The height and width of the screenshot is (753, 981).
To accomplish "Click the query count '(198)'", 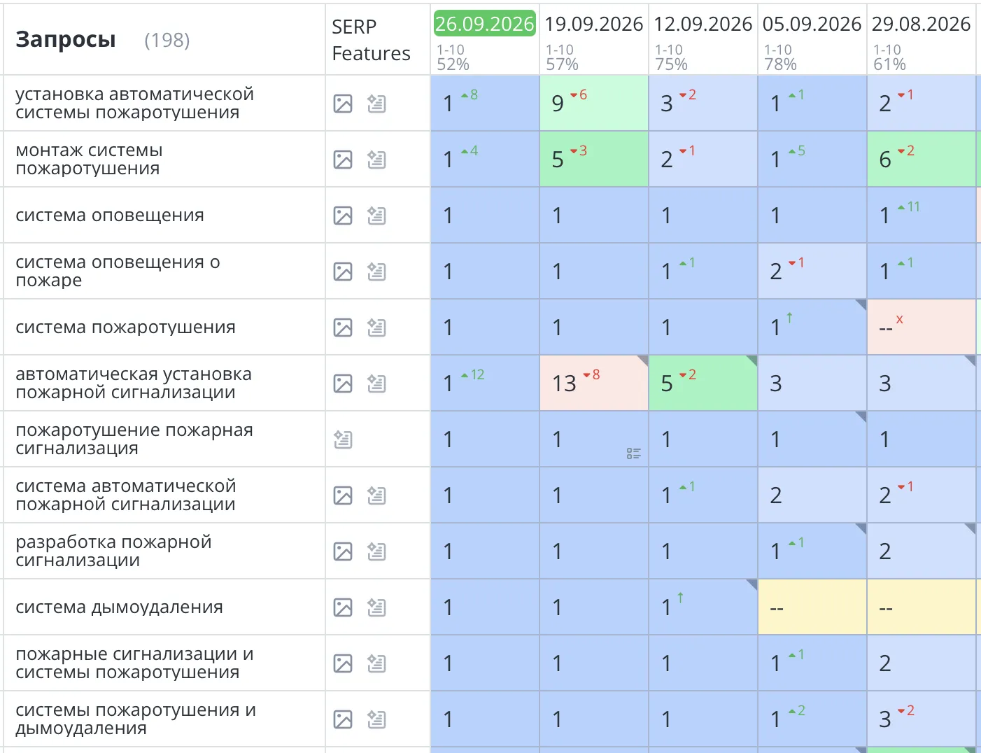I will coord(167,40).
